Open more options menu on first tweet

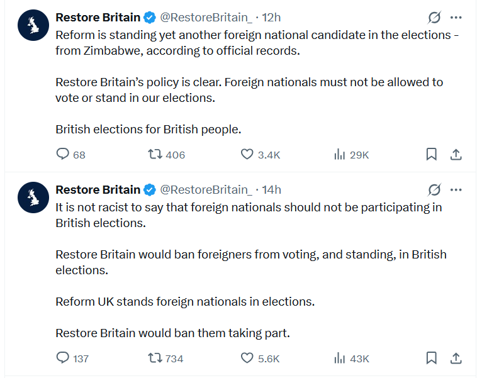pos(457,17)
